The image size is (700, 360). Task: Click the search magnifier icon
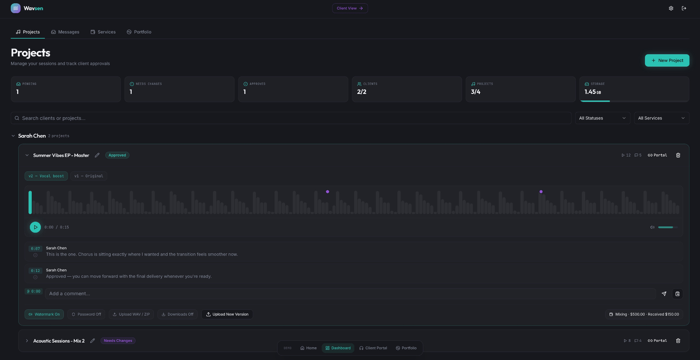(x=17, y=118)
